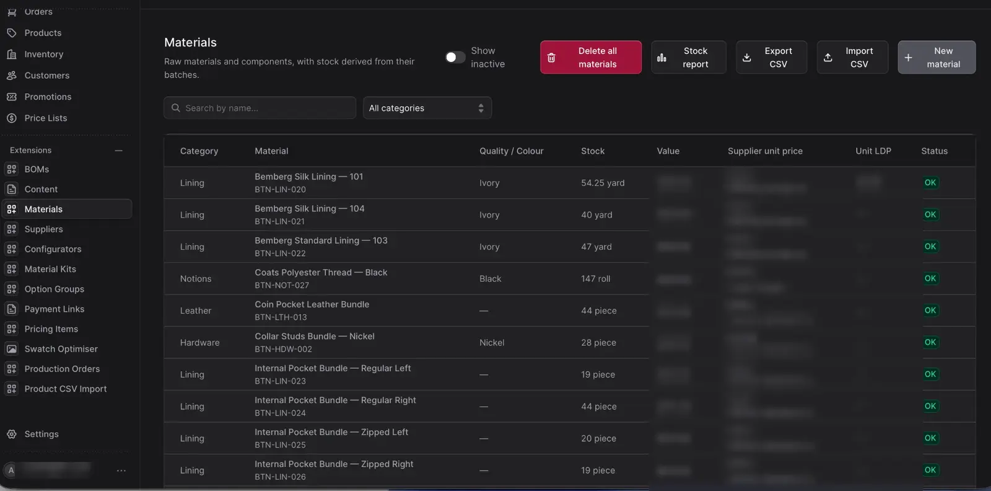Screen dimensions: 991x491
Task: Click the Payment Links document icon
Action: (x=12, y=309)
